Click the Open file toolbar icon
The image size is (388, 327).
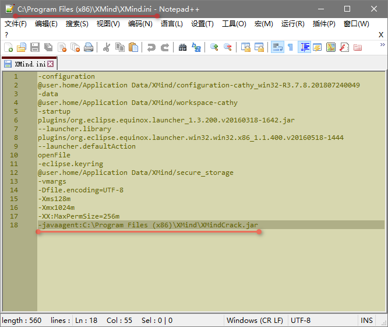(x=22, y=47)
